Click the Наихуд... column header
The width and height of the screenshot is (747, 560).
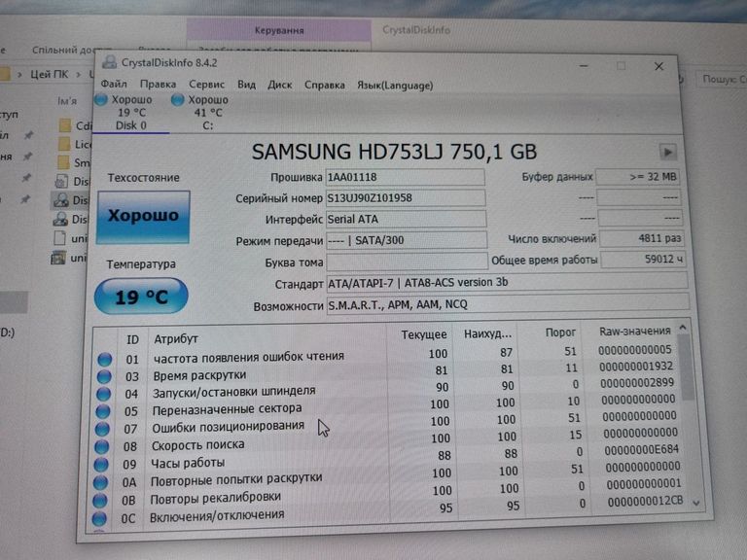[485, 334]
